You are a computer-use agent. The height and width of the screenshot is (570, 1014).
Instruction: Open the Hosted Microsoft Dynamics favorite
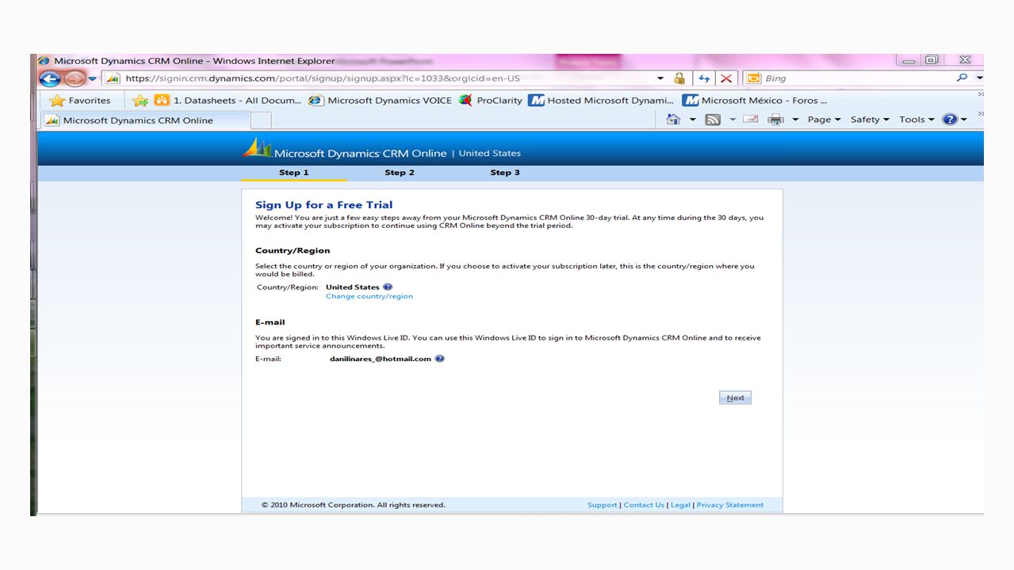point(602,101)
